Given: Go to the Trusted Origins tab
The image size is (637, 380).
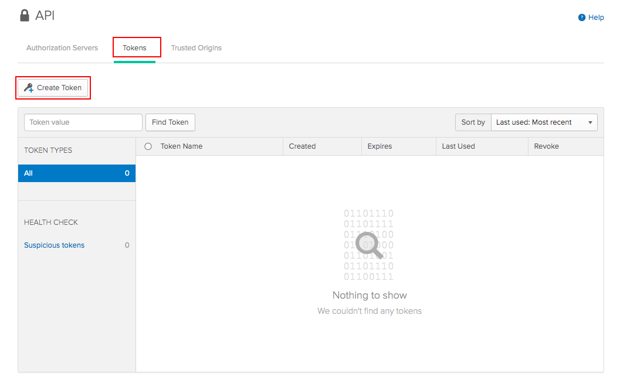Looking at the screenshot, I should (196, 48).
